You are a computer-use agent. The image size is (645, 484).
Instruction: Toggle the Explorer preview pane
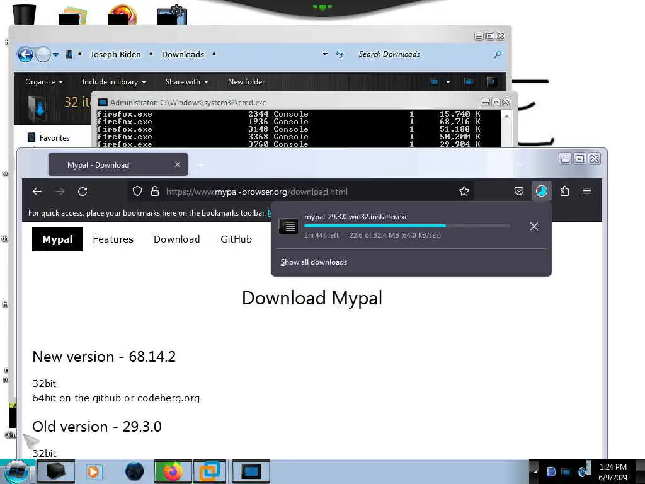[469, 81]
